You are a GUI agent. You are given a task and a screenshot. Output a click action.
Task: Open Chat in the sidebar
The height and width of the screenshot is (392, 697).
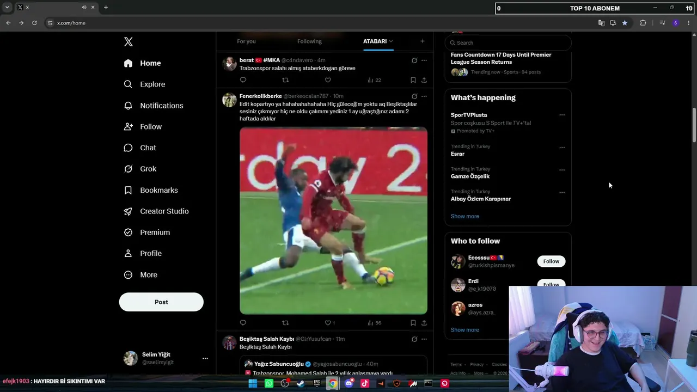[x=140, y=148]
